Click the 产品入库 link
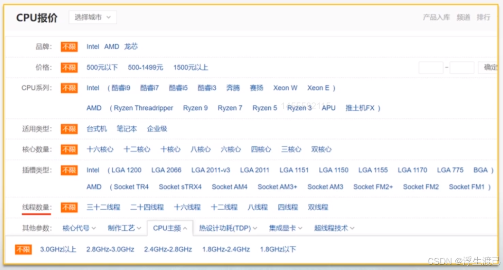Screen dimensions: 503x270 tap(436, 17)
